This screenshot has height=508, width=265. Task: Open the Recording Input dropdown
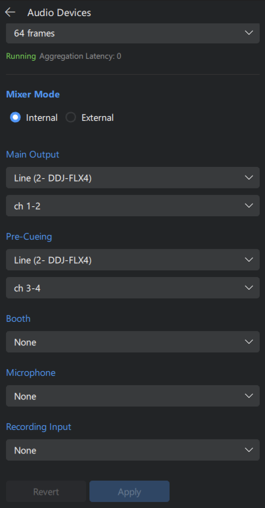tap(132, 450)
